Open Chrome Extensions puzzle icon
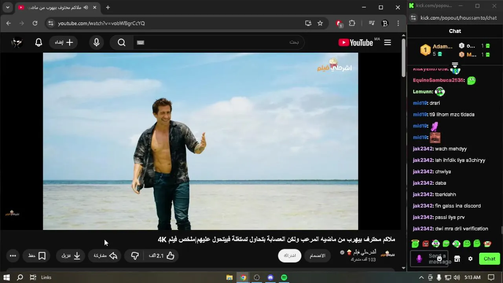Image resolution: width=503 pixels, height=283 pixels. pyautogui.click(x=352, y=23)
